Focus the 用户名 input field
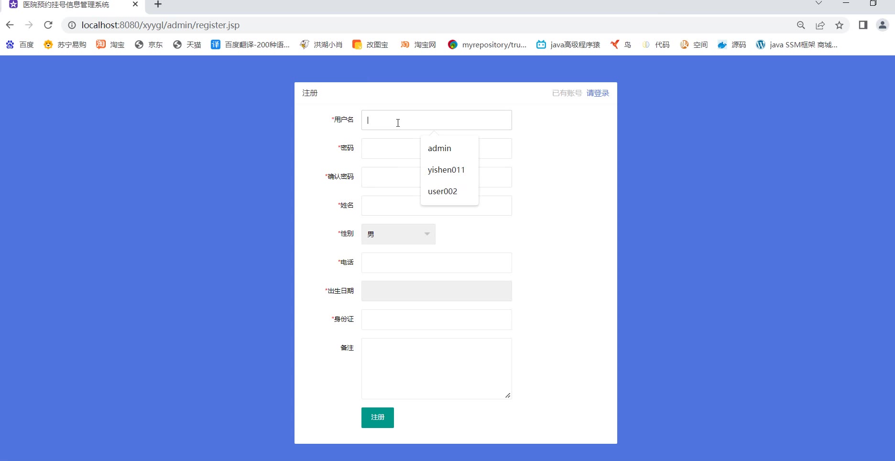895x461 pixels. [x=437, y=120]
